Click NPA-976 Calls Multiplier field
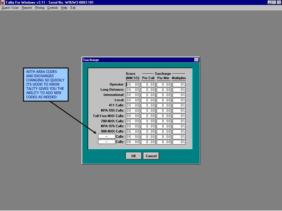282x211 pixels. click(179, 126)
